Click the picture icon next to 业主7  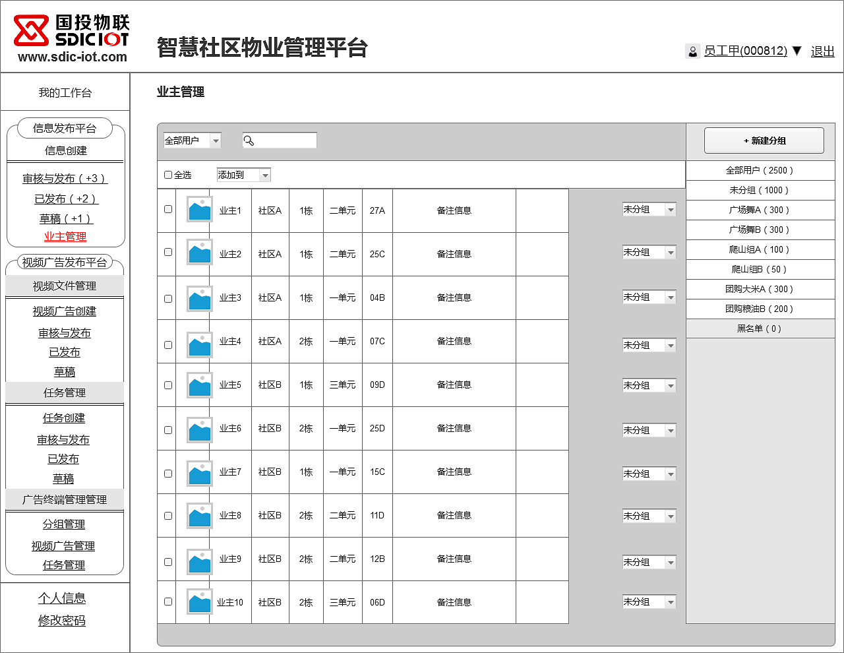tap(199, 472)
